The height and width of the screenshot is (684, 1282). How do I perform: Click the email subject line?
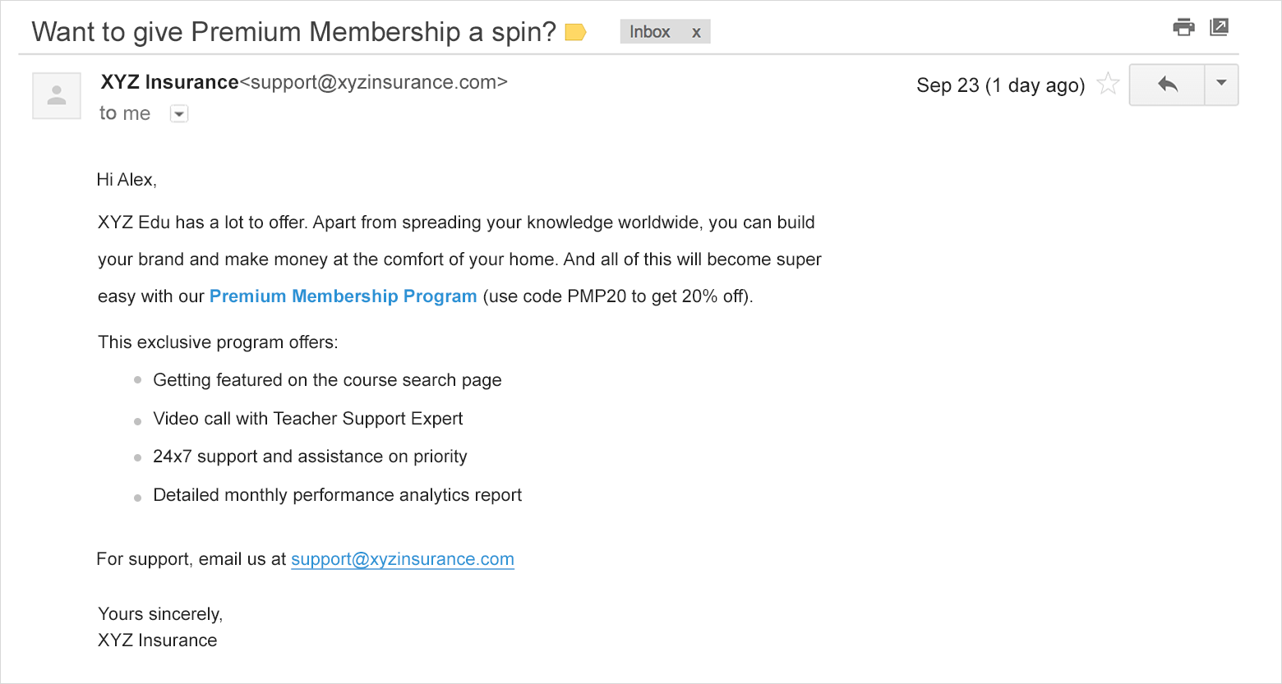293,32
